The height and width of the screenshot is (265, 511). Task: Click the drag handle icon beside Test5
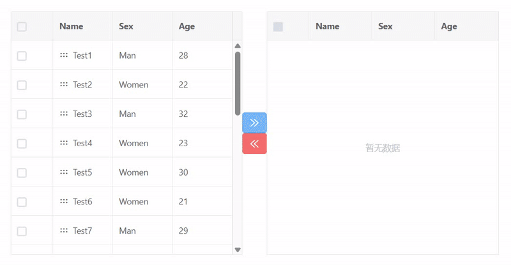(64, 172)
